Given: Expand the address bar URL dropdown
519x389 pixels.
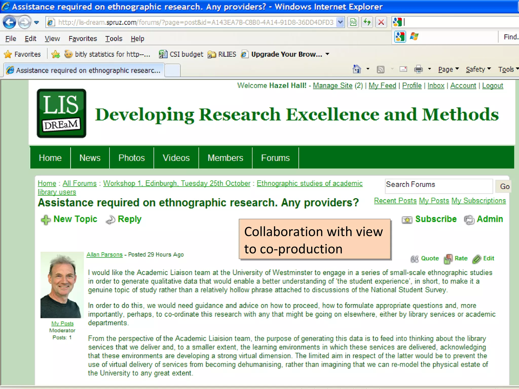Looking at the screenshot, I should pos(341,22).
